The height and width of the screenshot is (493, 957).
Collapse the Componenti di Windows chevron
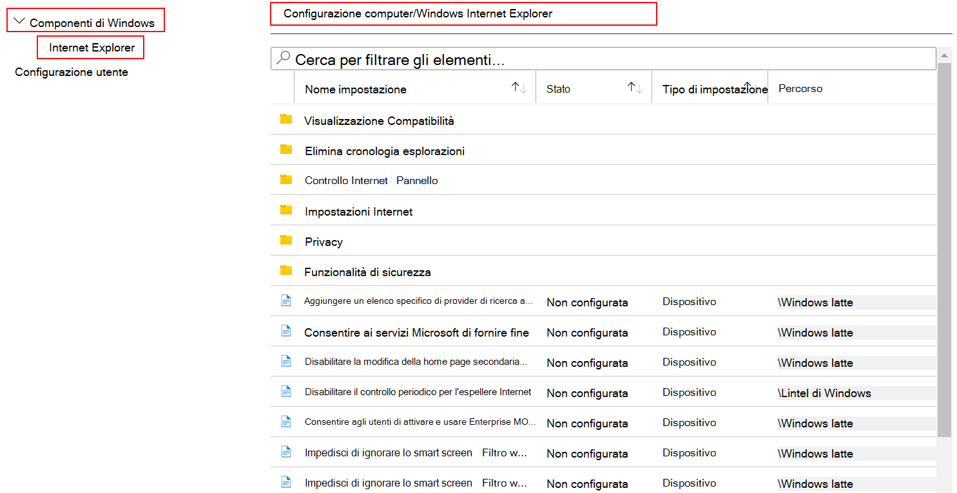point(19,21)
